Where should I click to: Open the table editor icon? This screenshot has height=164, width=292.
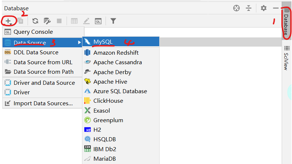tap(74, 21)
